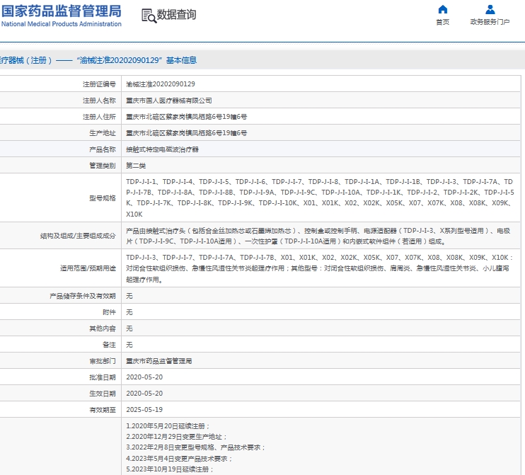Click the 无 value in 其他内容 row
Image resolution: width=525 pixels, height=475 pixels.
(129, 328)
